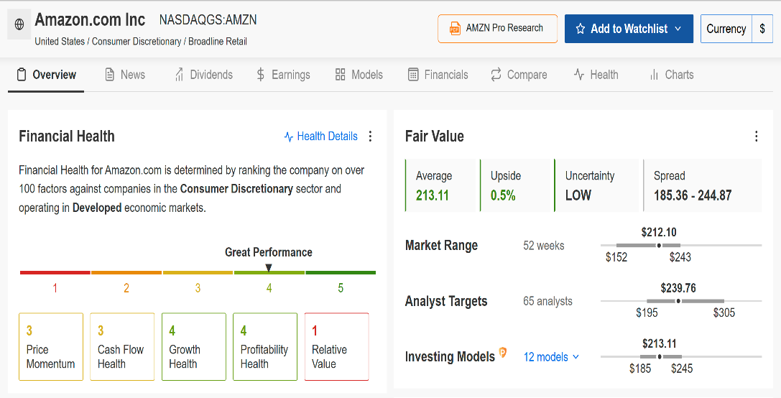Open the Earnings tab
This screenshot has width=781, height=398.
283,75
